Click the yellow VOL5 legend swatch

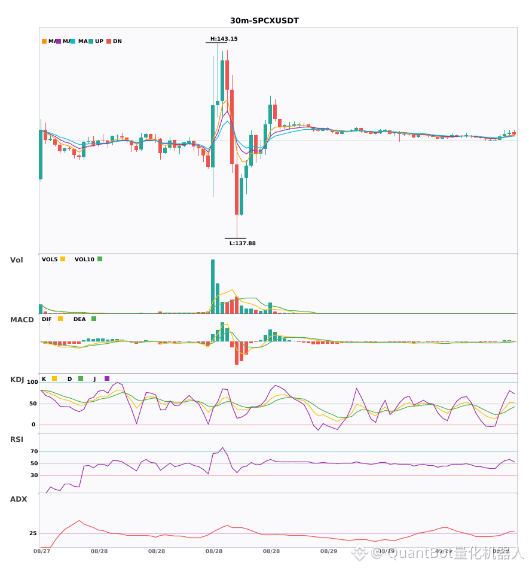coord(63,259)
